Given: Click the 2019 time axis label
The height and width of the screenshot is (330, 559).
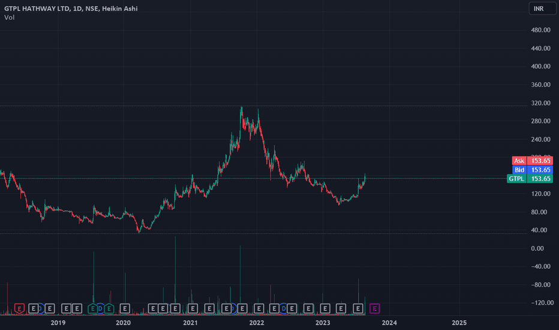Looking at the screenshot, I should pos(58,323).
